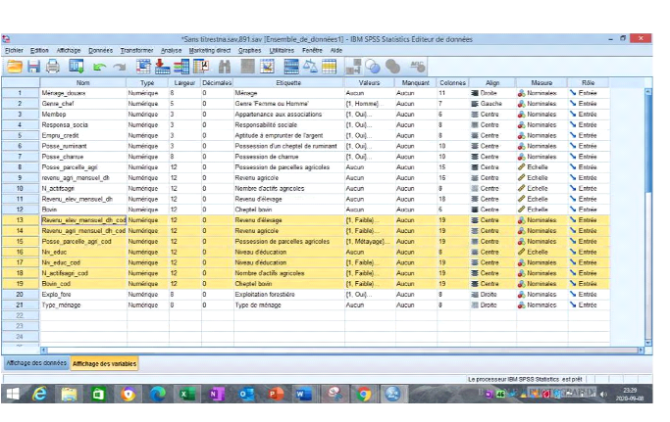Run the ABC spell check toolbar icon
Viewport: 670px width, 422px height.
pyautogui.click(x=416, y=67)
